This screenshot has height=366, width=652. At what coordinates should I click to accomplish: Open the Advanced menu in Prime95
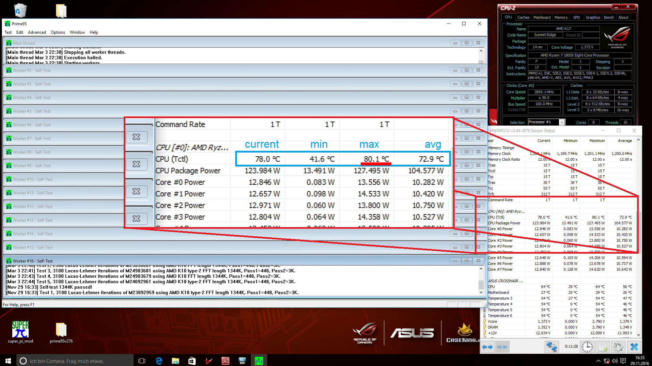(37, 32)
